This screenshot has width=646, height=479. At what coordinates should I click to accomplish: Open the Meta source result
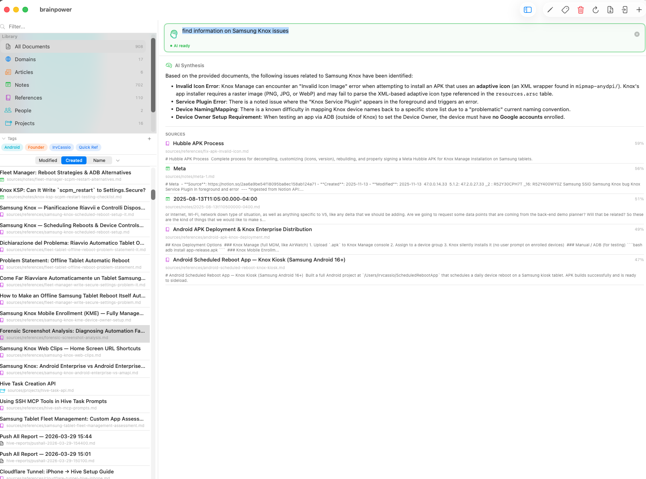point(405,179)
